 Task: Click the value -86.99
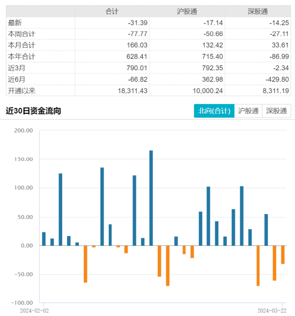click(279, 57)
